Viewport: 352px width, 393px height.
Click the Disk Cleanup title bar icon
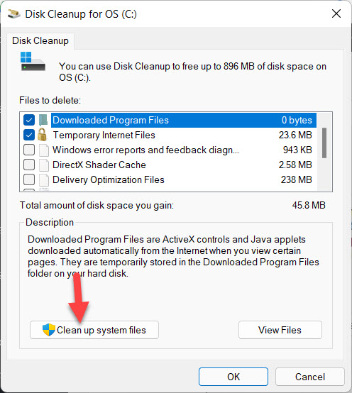(x=13, y=13)
